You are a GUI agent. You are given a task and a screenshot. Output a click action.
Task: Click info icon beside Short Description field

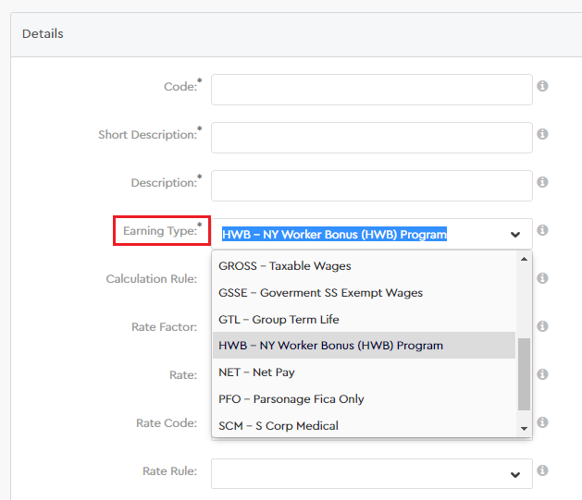[x=543, y=134]
